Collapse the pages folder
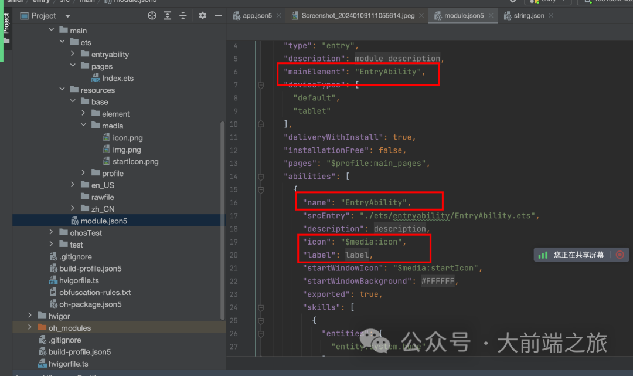The image size is (633, 376). [73, 65]
